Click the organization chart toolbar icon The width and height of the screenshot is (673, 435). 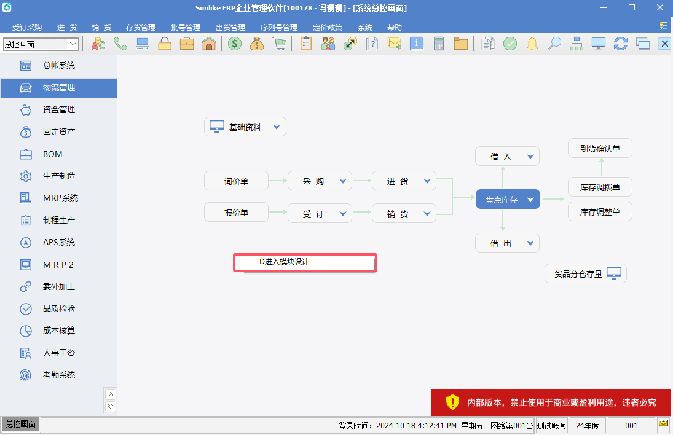pyautogui.click(x=577, y=44)
